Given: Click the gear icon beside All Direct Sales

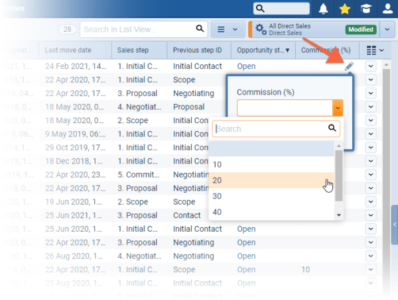Looking at the screenshot, I should coord(261,29).
